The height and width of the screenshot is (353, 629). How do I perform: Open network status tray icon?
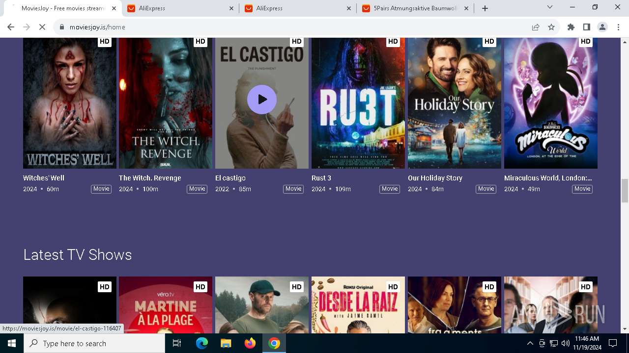pyautogui.click(x=554, y=343)
